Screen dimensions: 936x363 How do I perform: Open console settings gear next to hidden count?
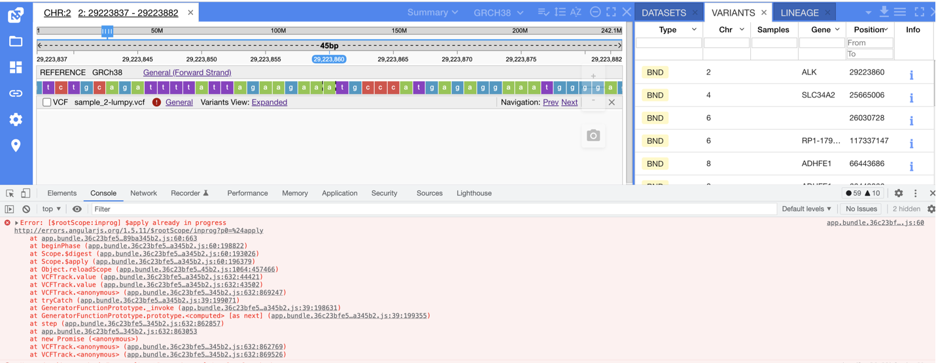[931, 209]
